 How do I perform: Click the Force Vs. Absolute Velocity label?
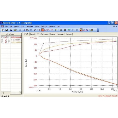click(x=108, y=96)
